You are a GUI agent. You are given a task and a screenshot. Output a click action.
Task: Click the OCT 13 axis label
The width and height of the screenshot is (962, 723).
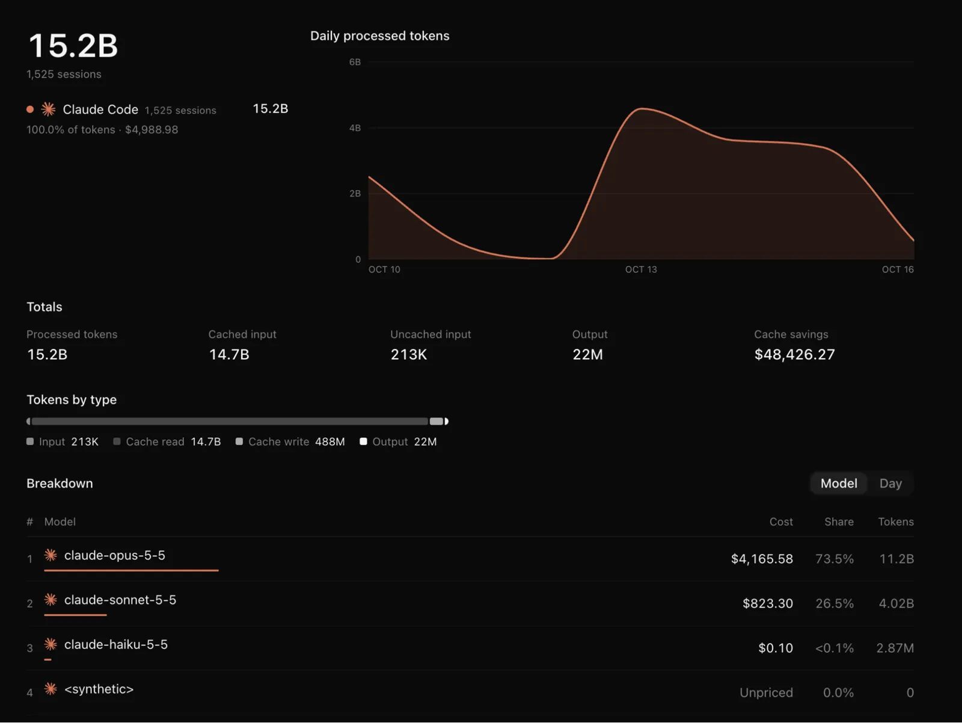(641, 269)
